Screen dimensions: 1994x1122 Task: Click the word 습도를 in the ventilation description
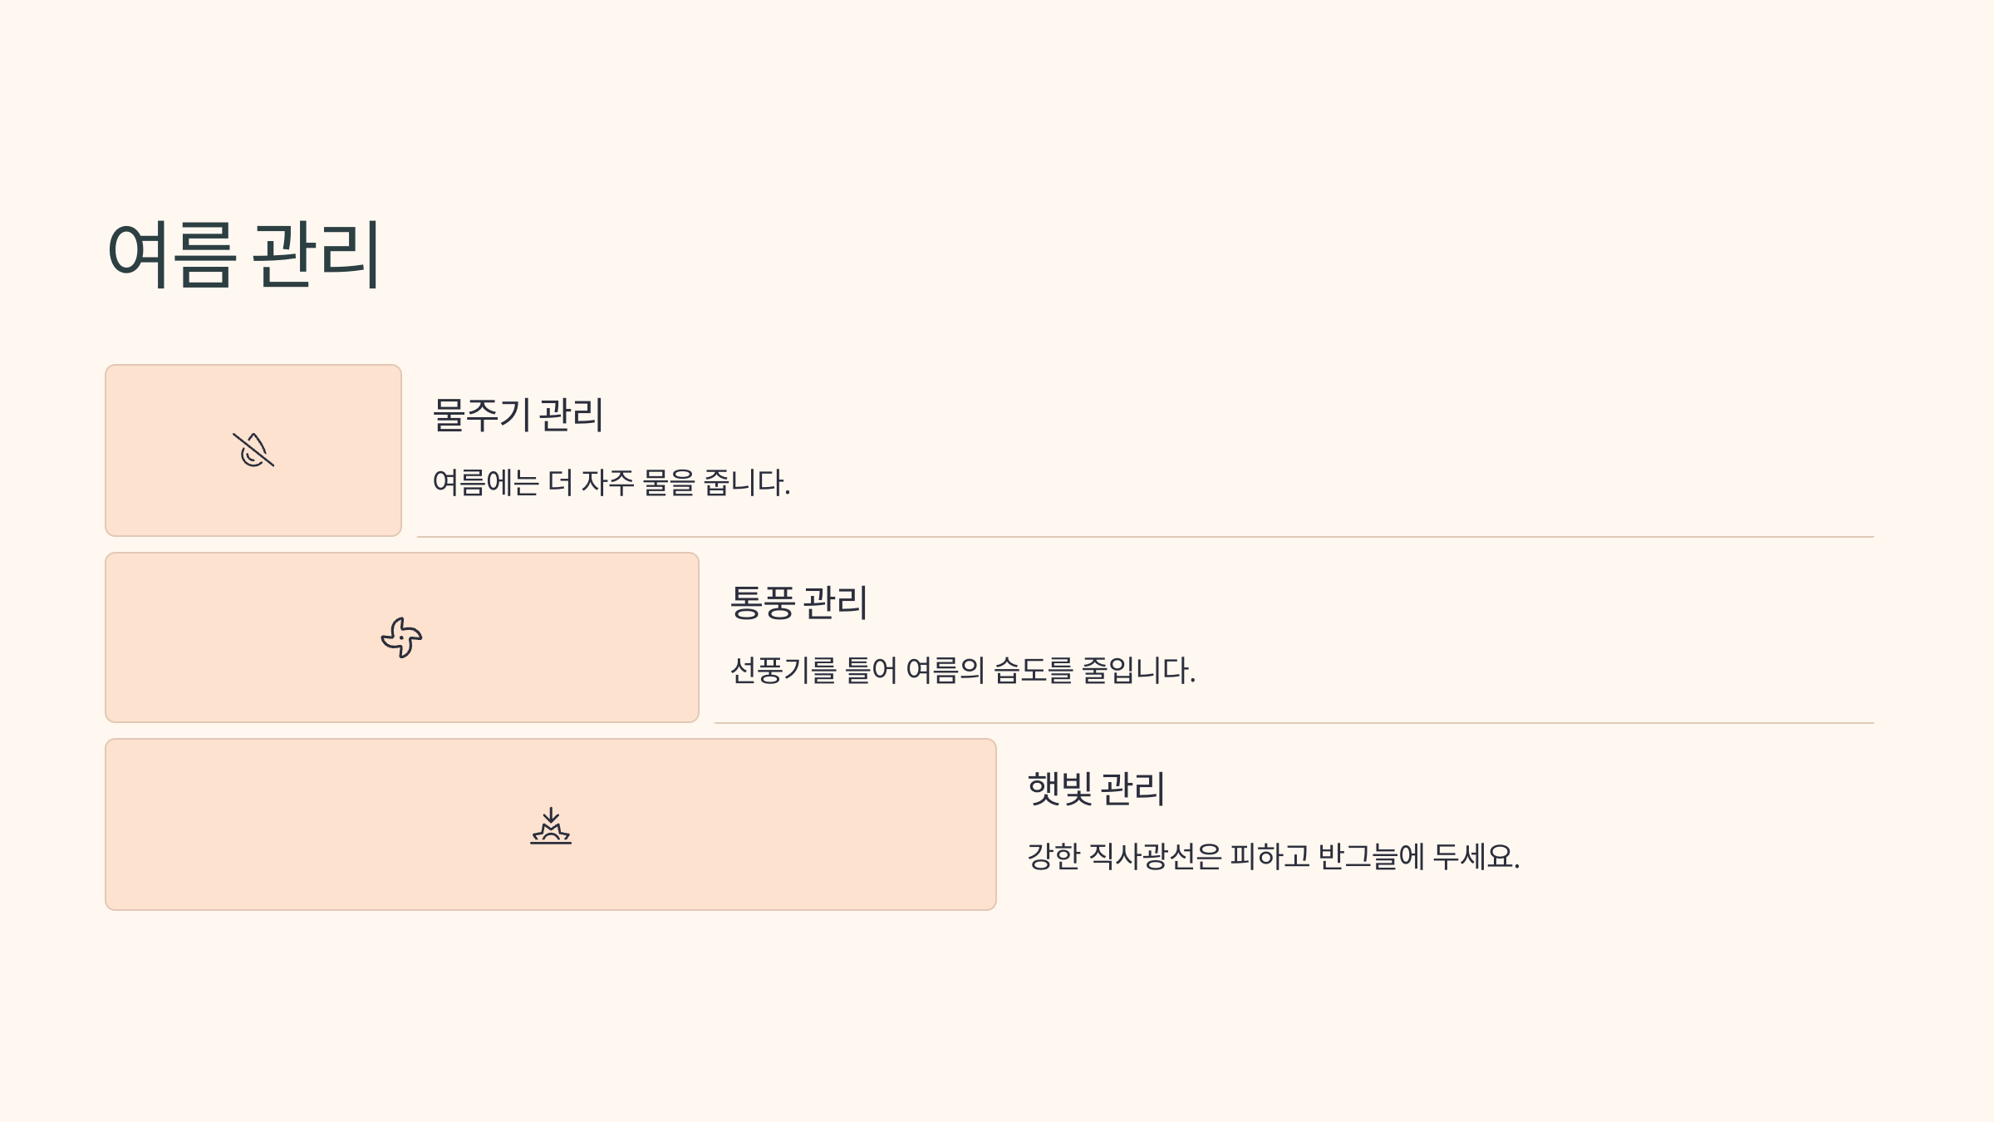[x=1034, y=670]
